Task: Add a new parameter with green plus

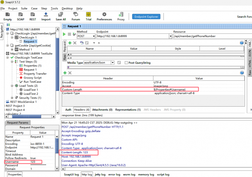Action: [70, 43]
